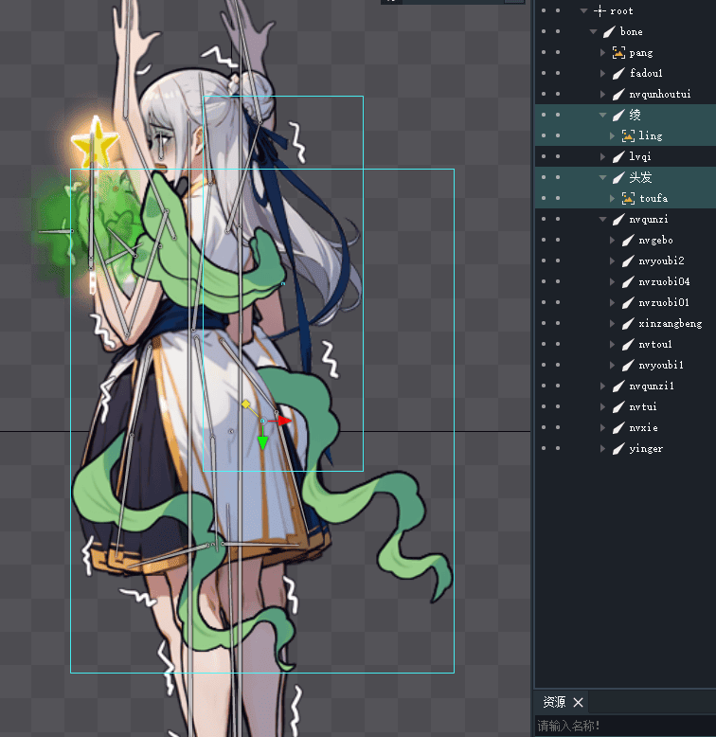Screen dimensions: 716x737
Task: Toggle first visibility dot for nvtui row
Action: coord(544,406)
